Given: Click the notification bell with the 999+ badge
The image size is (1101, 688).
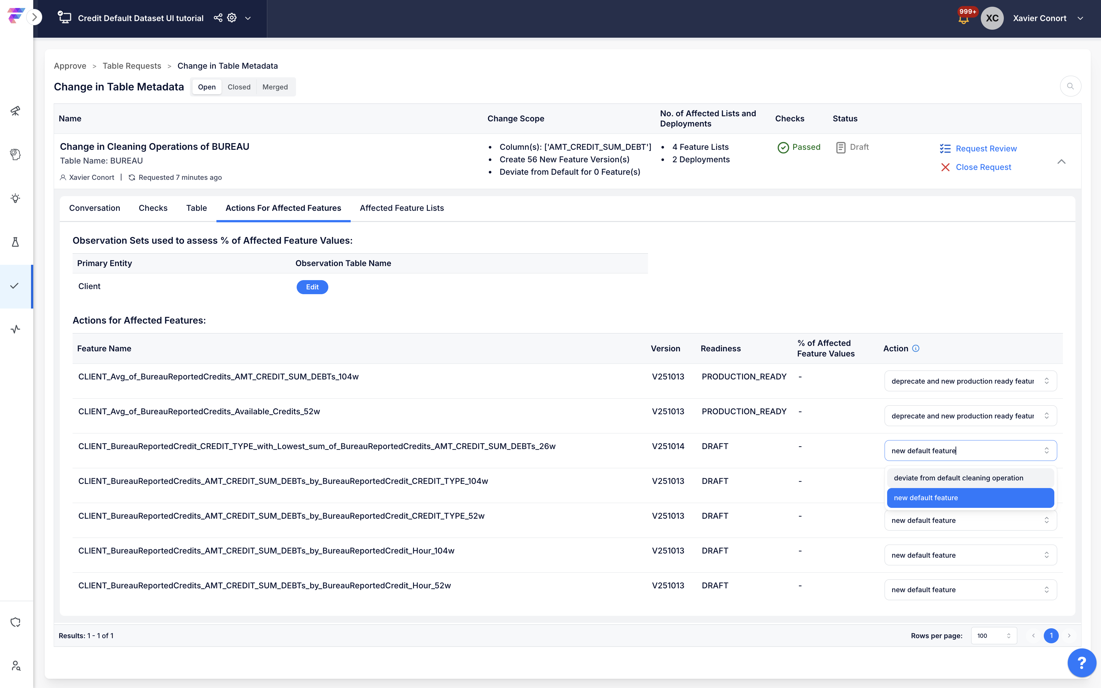Looking at the screenshot, I should coord(964,19).
